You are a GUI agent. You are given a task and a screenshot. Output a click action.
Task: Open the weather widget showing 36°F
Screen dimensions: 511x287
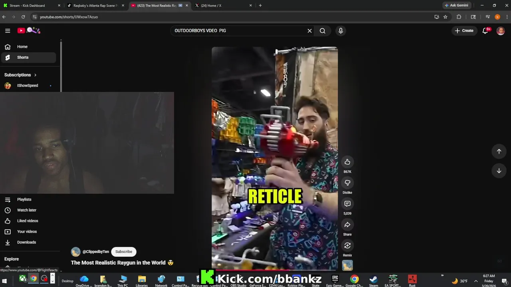[x=459, y=281]
